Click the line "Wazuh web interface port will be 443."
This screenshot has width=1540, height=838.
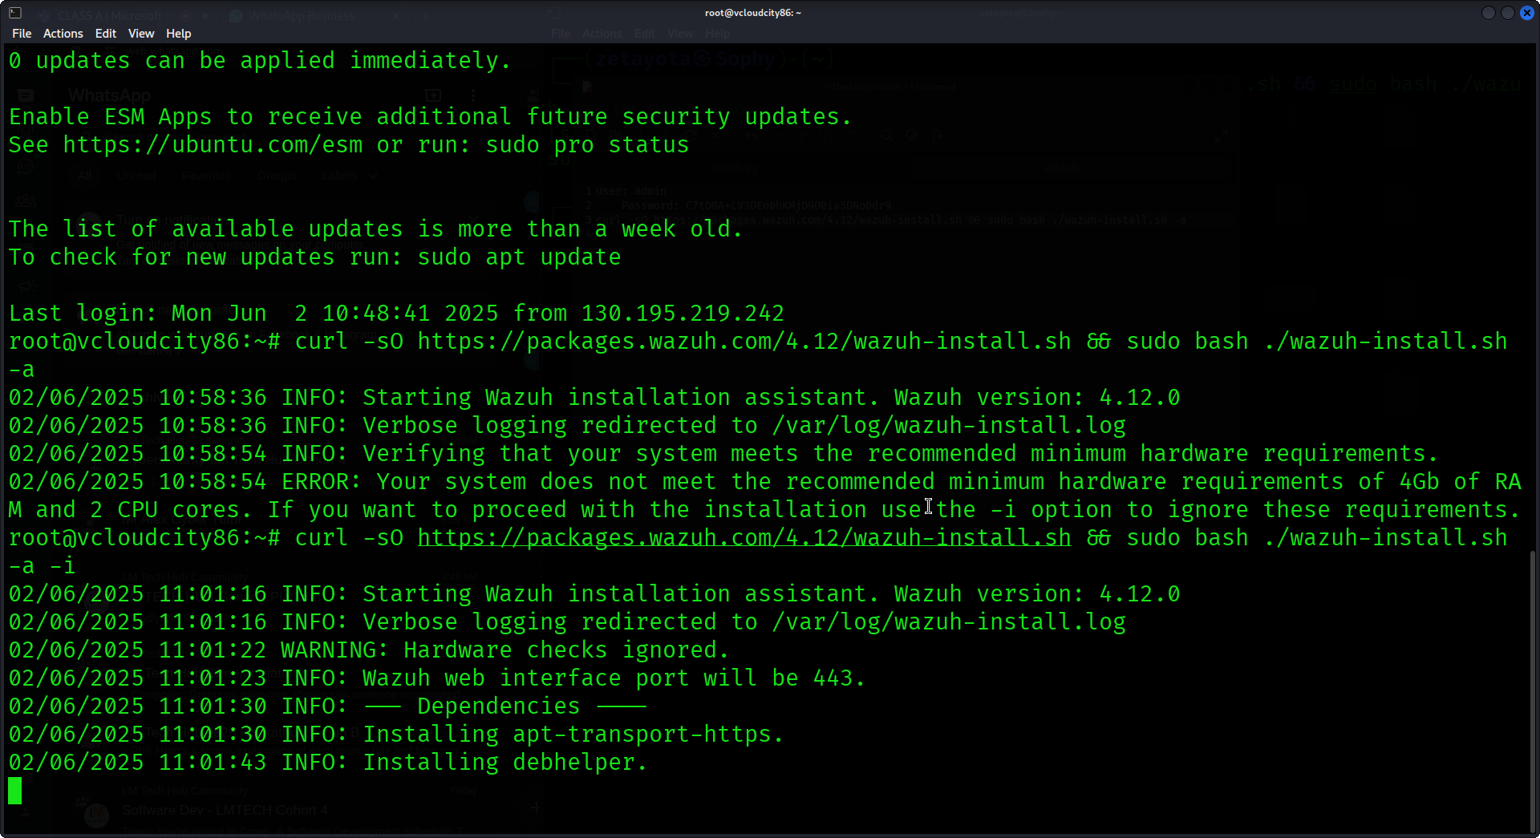click(614, 678)
